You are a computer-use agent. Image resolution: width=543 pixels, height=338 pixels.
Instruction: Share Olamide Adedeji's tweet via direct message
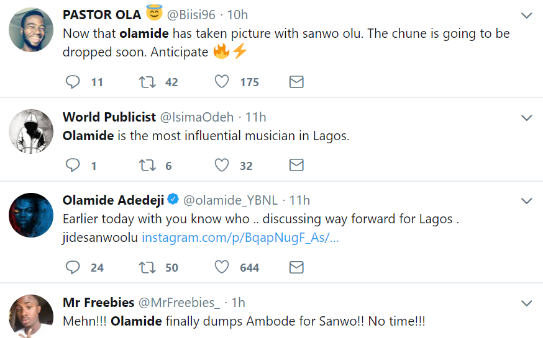296,267
